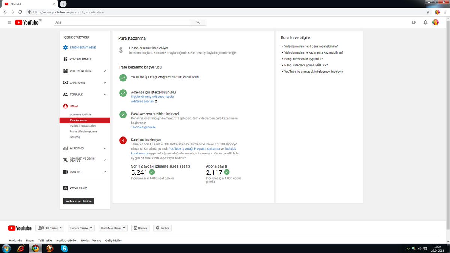Open the upload video camera icon
This screenshot has height=253, width=450.
pyautogui.click(x=414, y=22)
